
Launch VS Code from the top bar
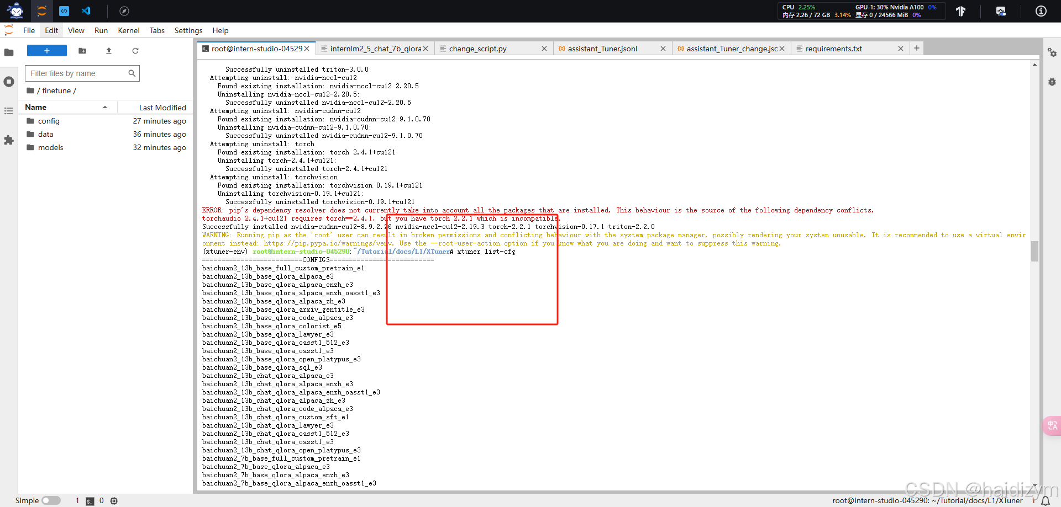point(86,11)
